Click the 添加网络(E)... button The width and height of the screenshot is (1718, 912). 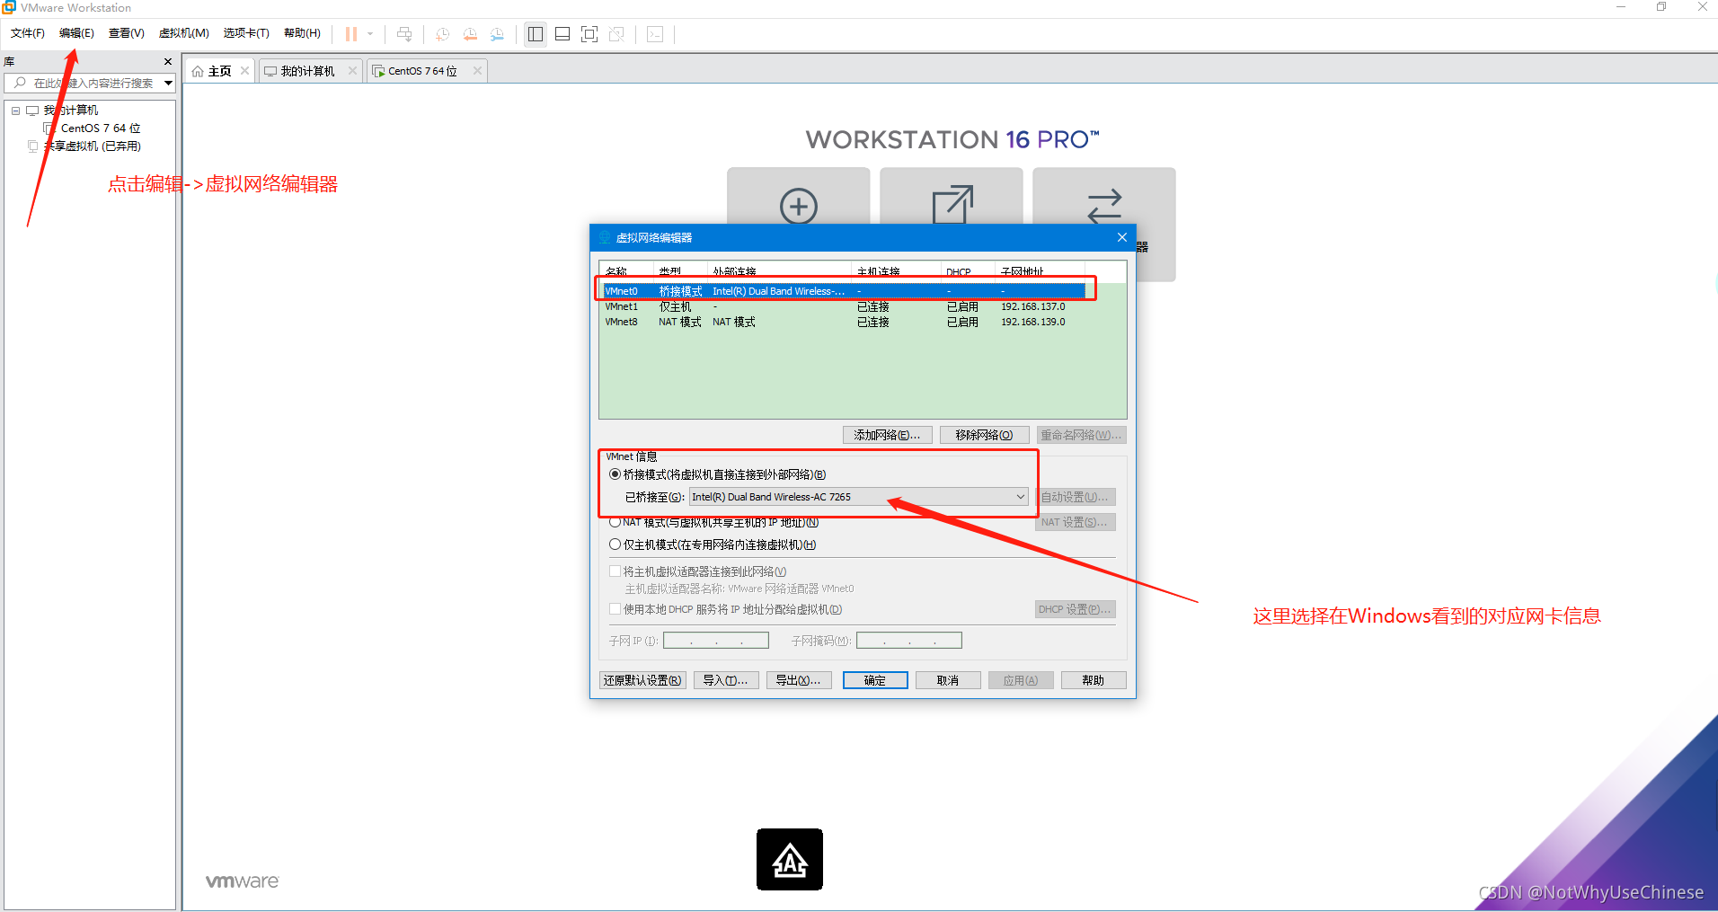click(887, 435)
